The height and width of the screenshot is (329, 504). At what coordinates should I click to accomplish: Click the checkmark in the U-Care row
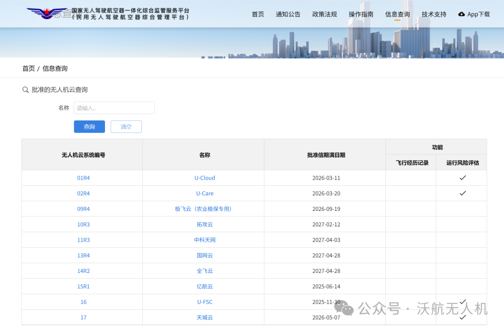tap(462, 193)
